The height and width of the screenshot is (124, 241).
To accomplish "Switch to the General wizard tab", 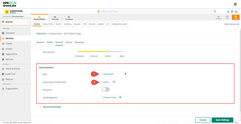I will [40, 42].
